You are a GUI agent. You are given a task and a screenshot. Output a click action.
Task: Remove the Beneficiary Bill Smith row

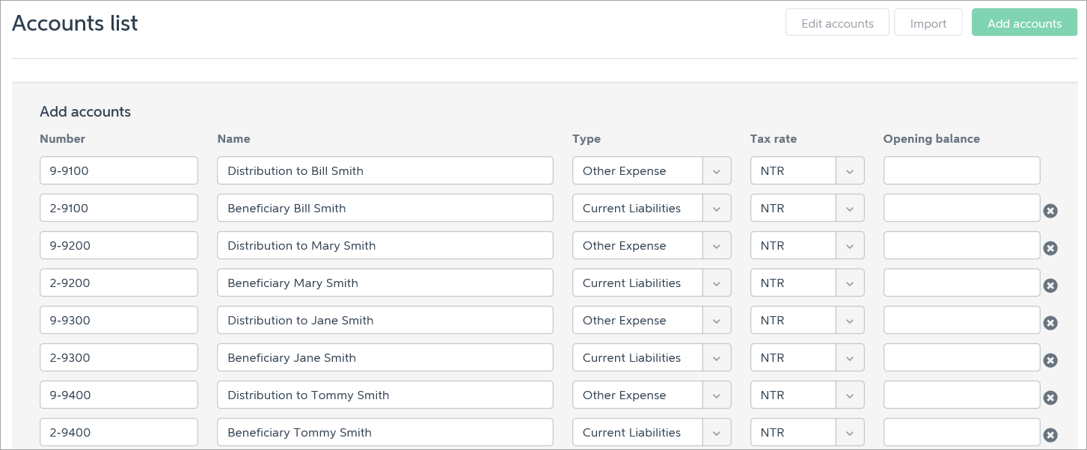pos(1050,211)
